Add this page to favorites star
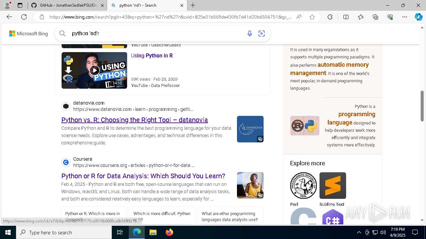Image resolution: width=426 pixels, height=239 pixels. 312,17
